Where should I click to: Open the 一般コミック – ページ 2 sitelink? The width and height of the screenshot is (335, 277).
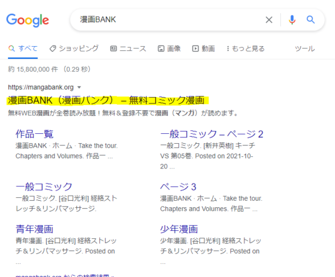coord(211,134)
